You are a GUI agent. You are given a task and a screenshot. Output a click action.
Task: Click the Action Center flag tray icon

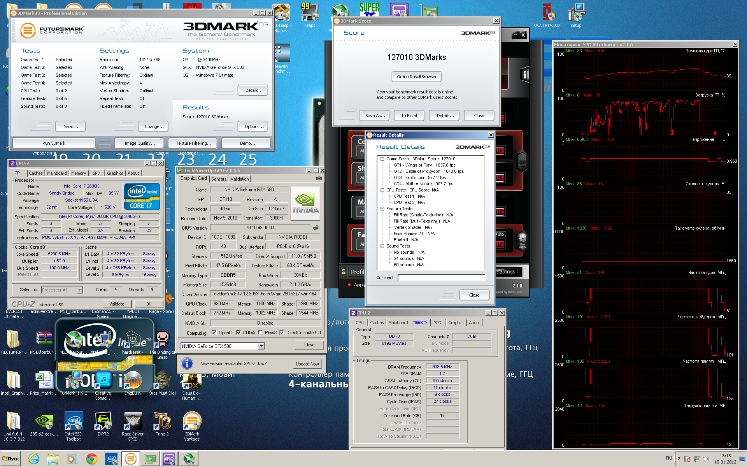click(687, 459)
